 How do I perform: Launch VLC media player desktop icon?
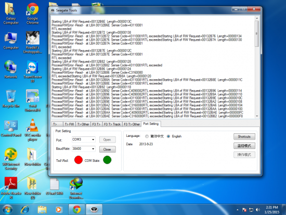point(32,130)
